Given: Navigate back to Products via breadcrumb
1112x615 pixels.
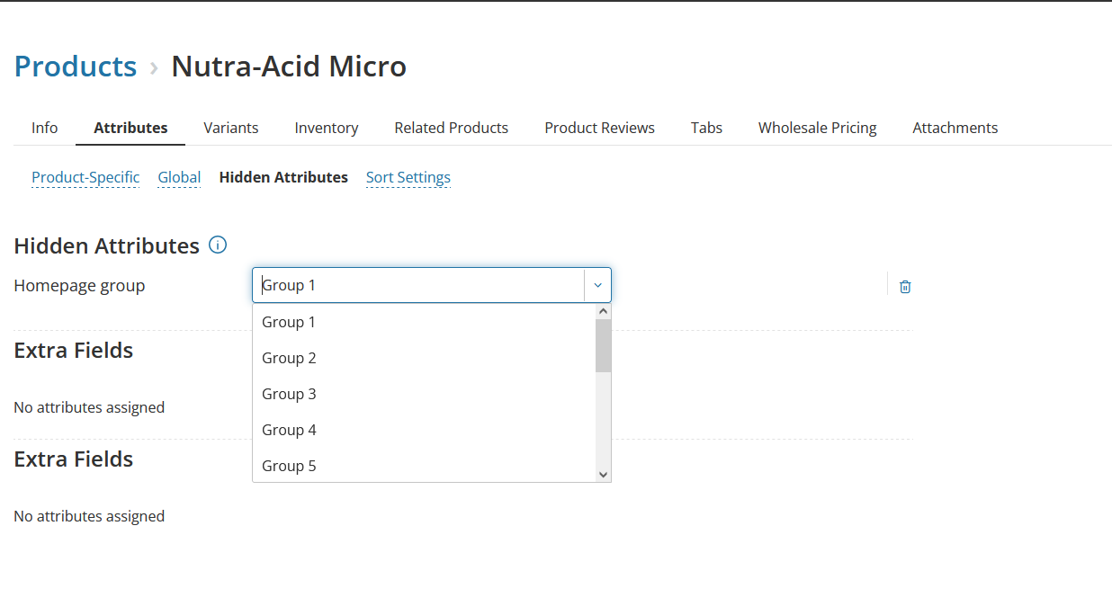Looking at the screenshot, I should point(76,67).
